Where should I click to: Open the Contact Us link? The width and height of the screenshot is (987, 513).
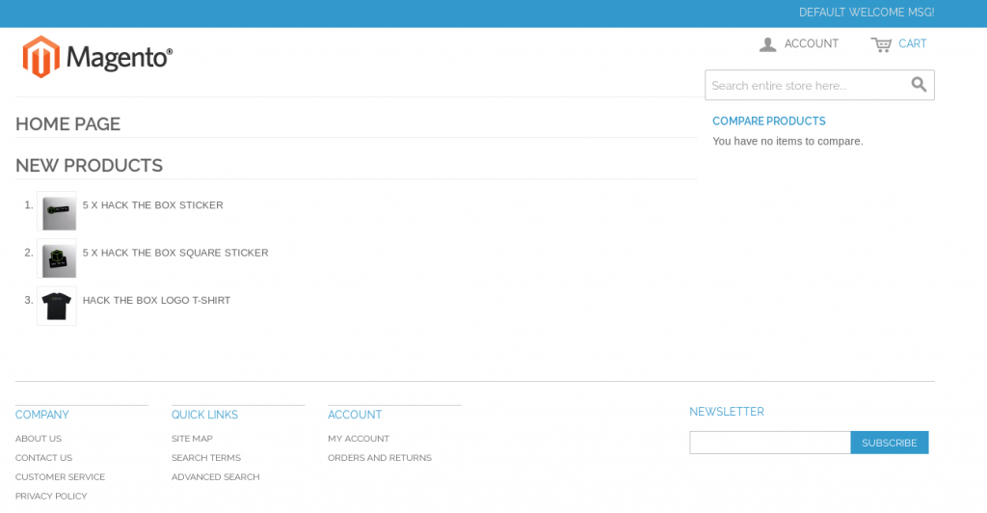coord(44,458)
